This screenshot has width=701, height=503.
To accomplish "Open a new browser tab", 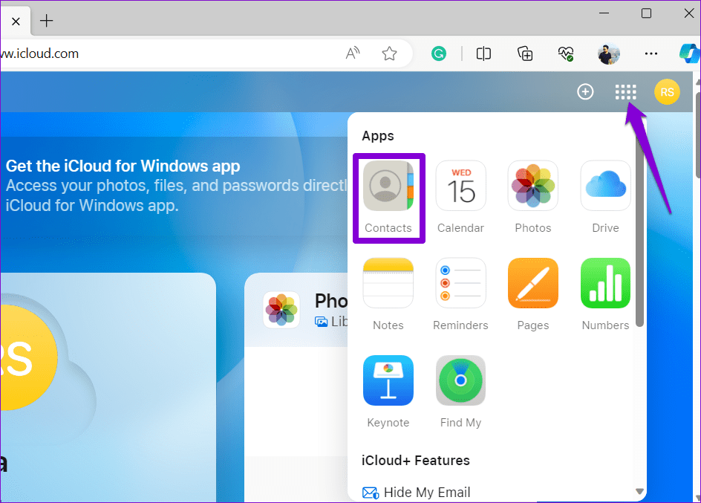I will (46, 21).
